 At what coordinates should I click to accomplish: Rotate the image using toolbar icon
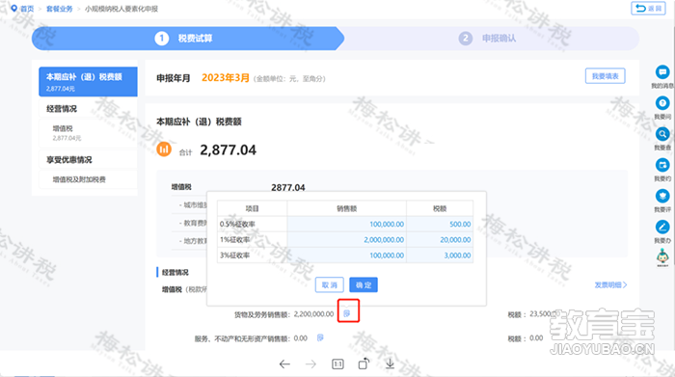(364, 364)
